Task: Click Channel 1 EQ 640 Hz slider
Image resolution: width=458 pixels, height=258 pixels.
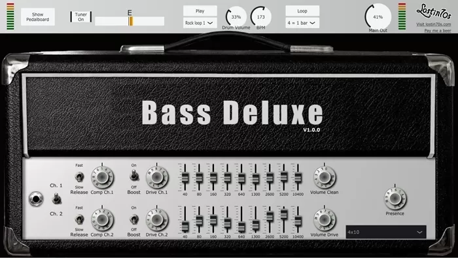Action: (x=241, y=177)
